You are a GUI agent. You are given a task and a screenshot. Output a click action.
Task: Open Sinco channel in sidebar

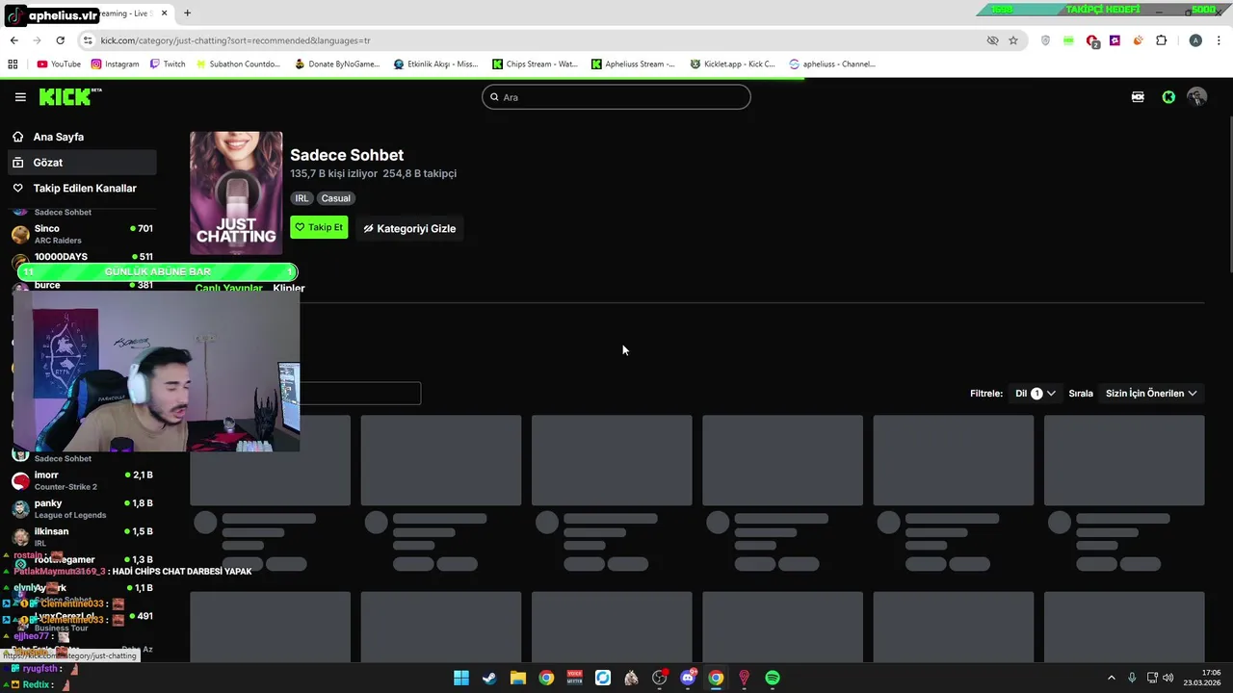[81, 234]
